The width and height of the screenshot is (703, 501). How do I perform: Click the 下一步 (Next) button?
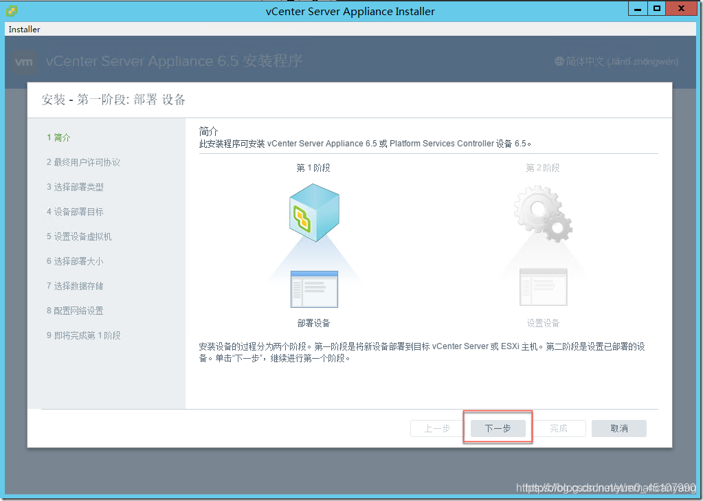(498, 428)
